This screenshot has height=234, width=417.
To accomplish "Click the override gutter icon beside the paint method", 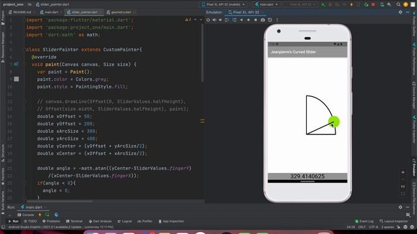I will (x=16, y=64).
